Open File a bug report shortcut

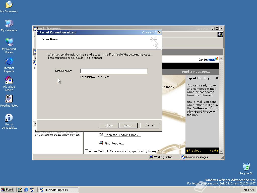9,84
